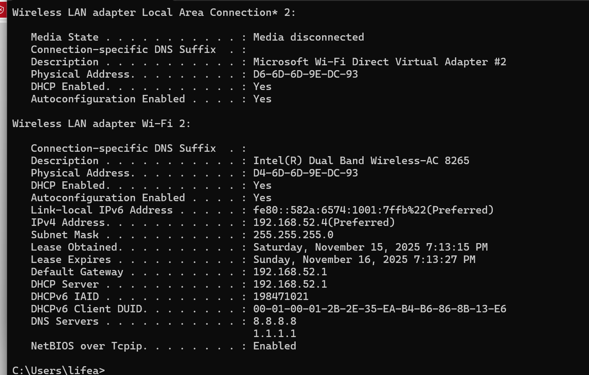Click the Wireless LAN adapter Wi-Fi 2 heading
589x375 pixels.
point(101,124)
